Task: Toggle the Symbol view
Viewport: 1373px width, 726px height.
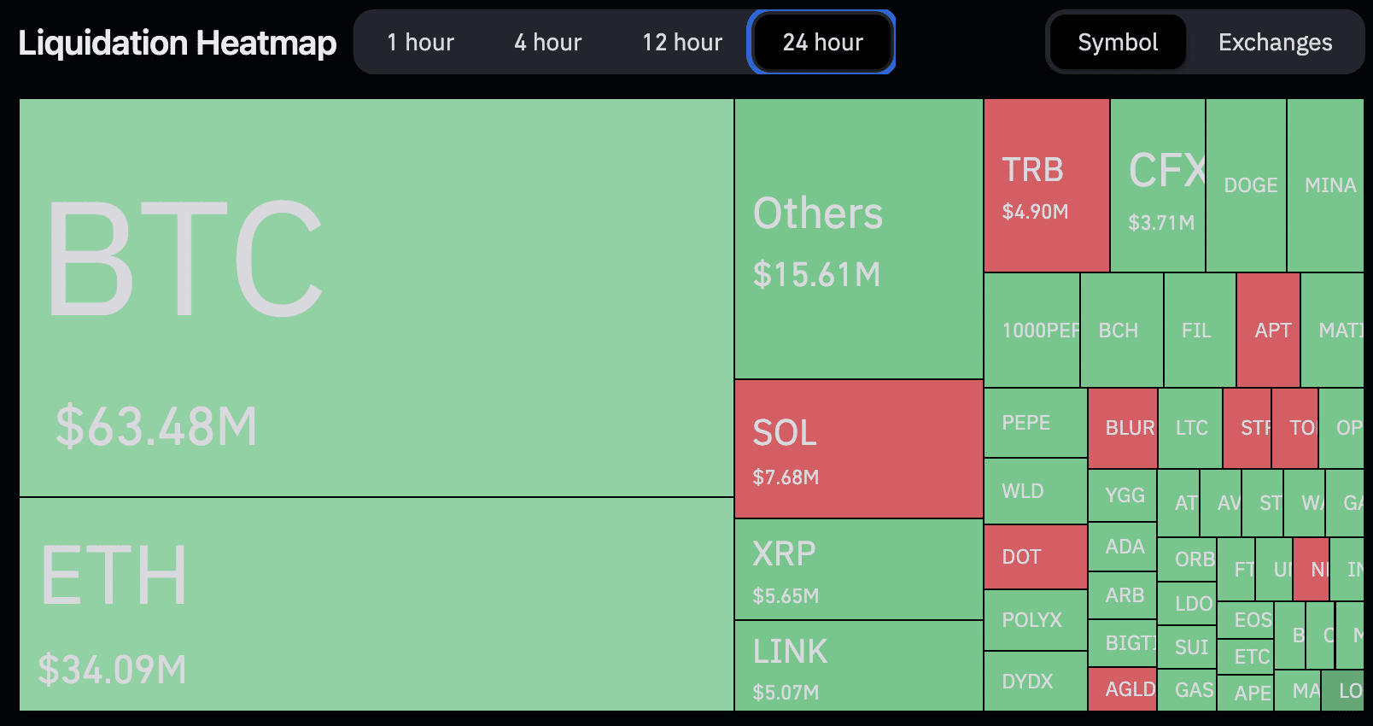Action: coord(1117,43)
